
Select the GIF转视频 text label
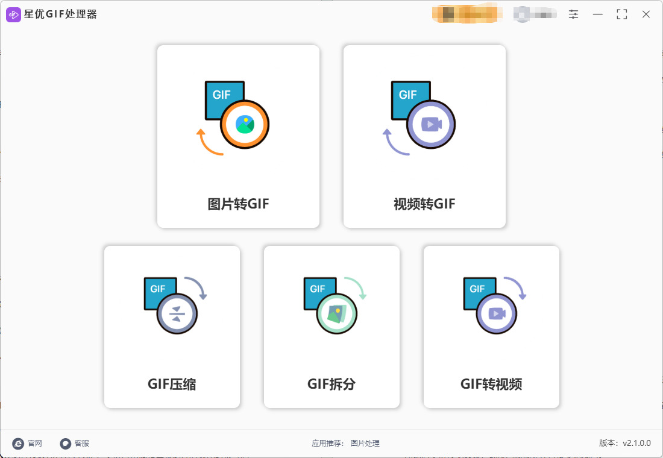coord(491,384)
